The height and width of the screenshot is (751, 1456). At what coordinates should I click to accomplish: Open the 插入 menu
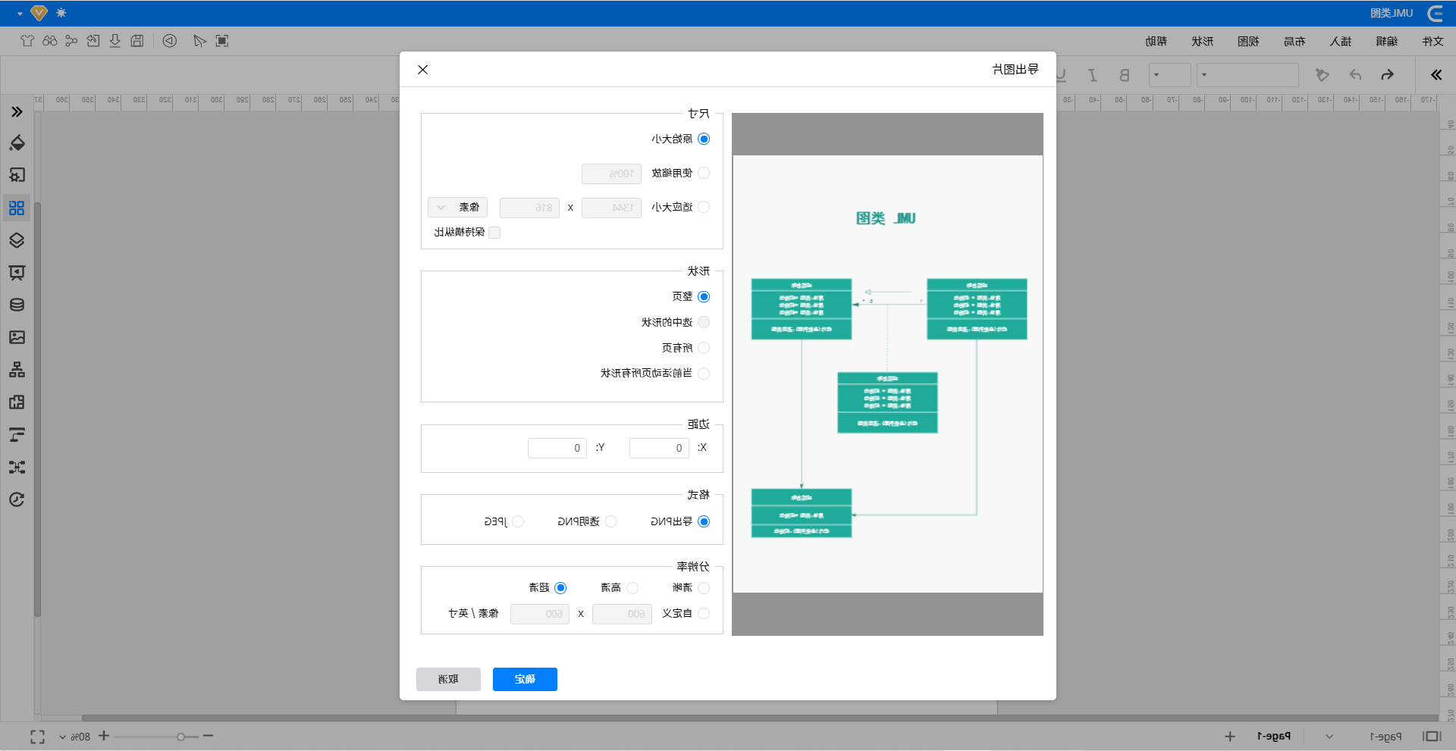click(x=1341, y=41)
